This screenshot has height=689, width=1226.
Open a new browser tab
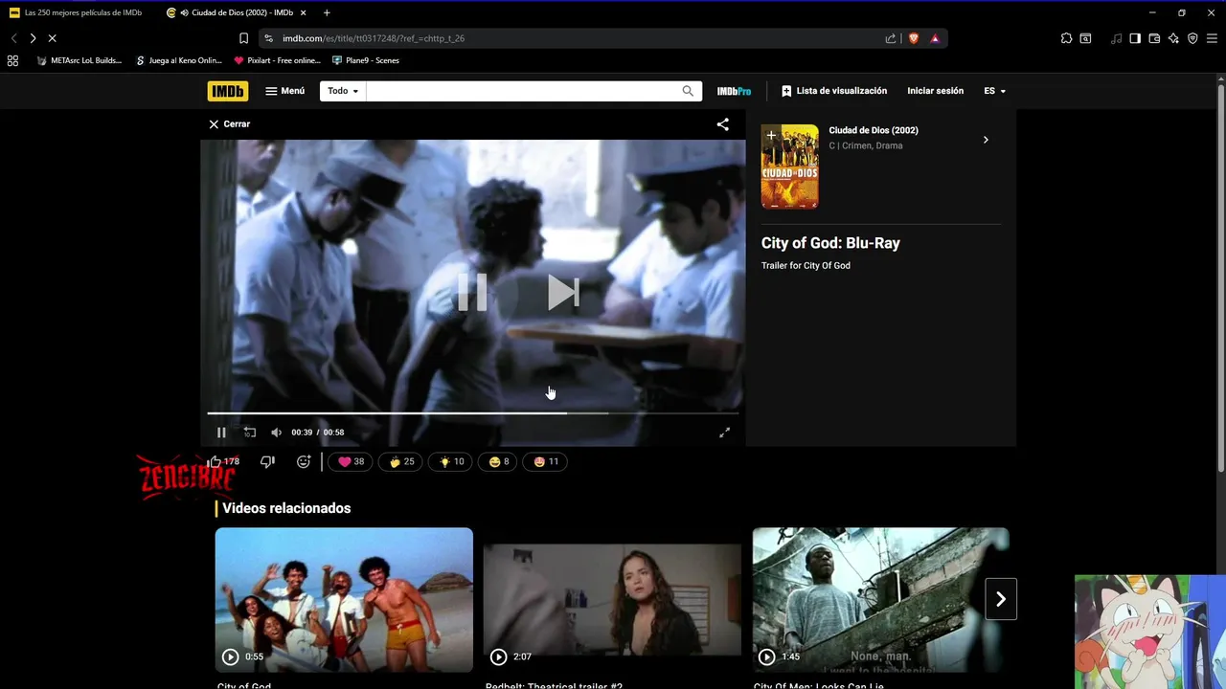coord(327,12)
